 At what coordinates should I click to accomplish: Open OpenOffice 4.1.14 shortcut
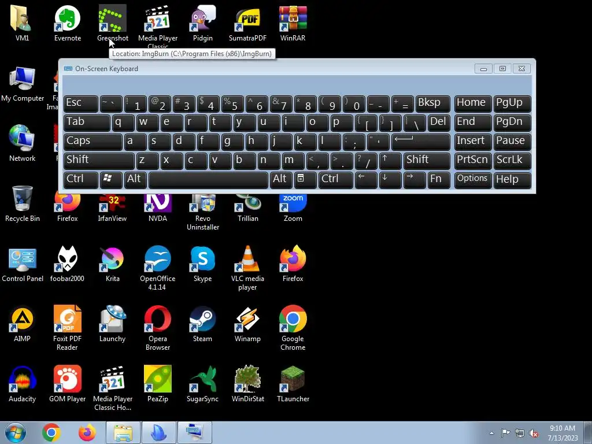pos(157,268)
